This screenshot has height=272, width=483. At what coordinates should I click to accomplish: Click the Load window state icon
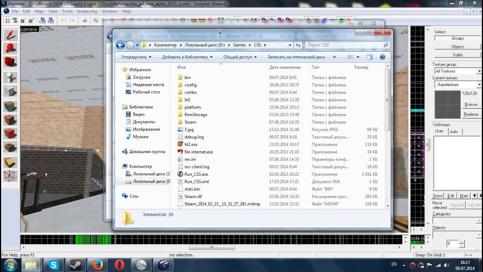coord(43,20)
